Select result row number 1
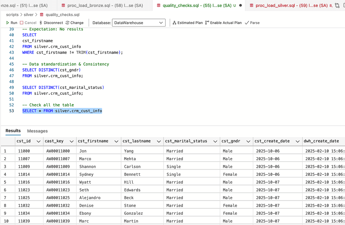Image resolution: width=345 pixels, height=225 pixels. pos(5,151)
